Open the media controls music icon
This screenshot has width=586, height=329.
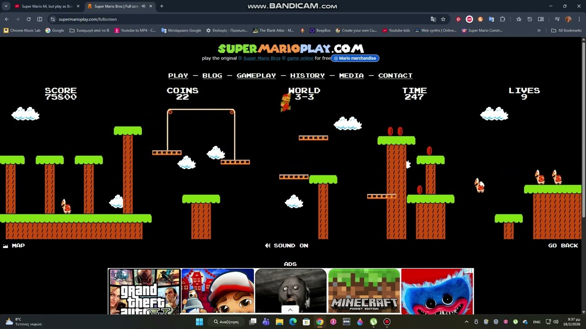point(557,19)
